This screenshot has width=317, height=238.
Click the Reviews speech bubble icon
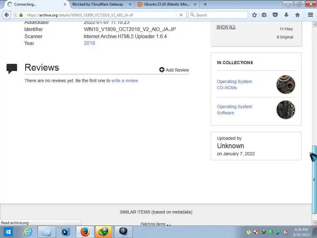pyautogui.click(x=12, y=69)
